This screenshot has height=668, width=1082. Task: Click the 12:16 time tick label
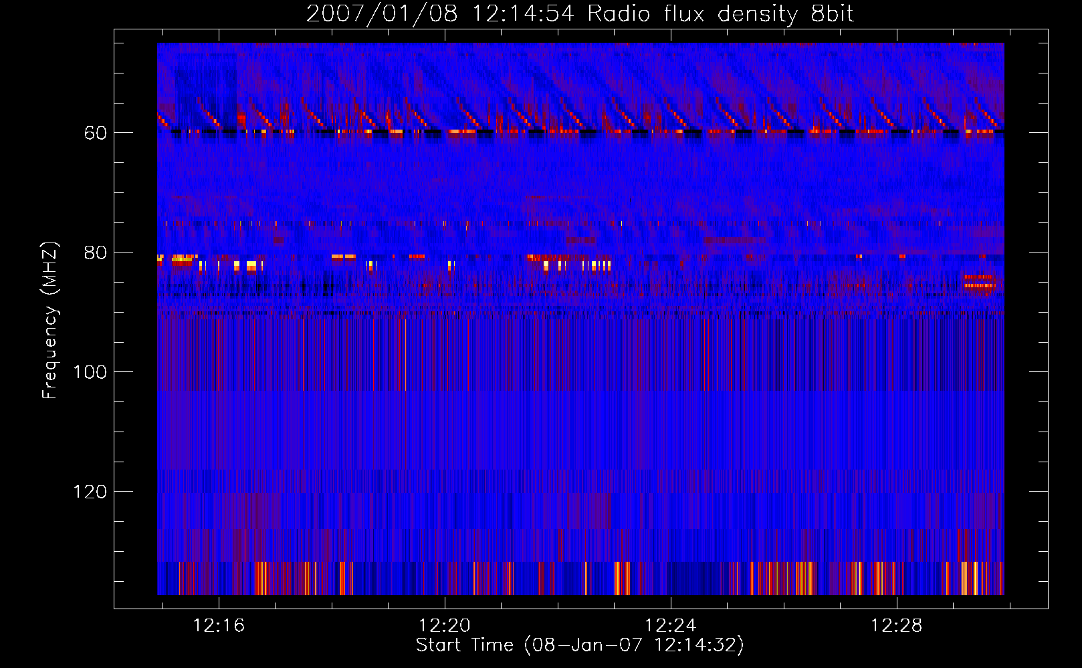(x=219, y=626)
